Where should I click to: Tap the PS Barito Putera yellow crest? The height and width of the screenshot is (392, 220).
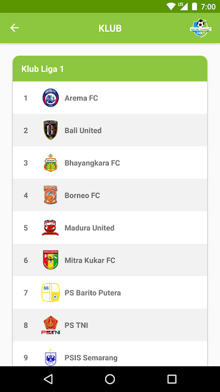point(51,293)
